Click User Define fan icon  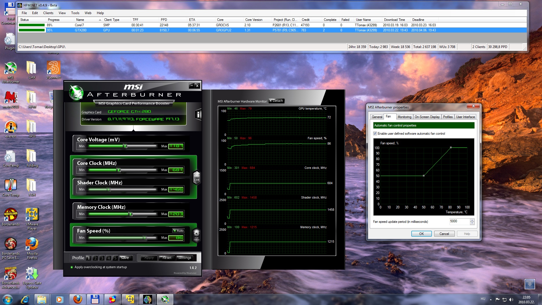(196, 235)
